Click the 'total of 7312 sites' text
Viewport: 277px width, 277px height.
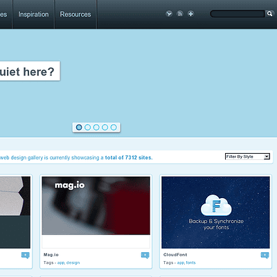point(129,158)
